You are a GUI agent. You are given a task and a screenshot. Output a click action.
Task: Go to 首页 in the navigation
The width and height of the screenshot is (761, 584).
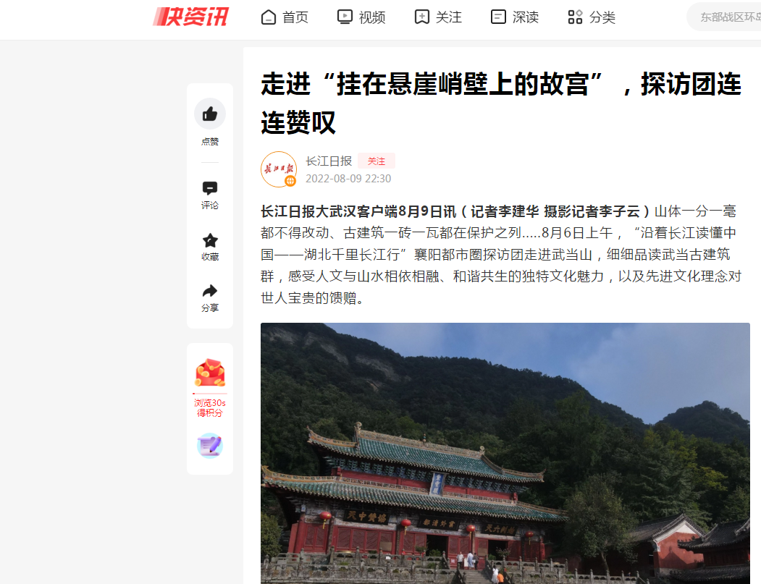[285, 17]
